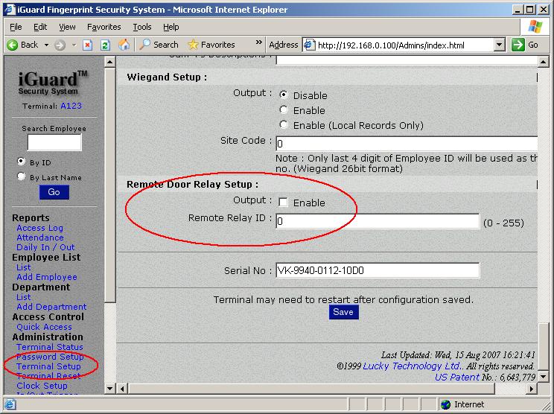
Task: Open Employee List's List link
Action: click(23, 267)
